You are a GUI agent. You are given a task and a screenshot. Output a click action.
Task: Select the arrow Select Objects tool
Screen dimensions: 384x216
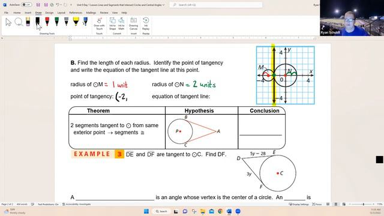click(8, 22)
